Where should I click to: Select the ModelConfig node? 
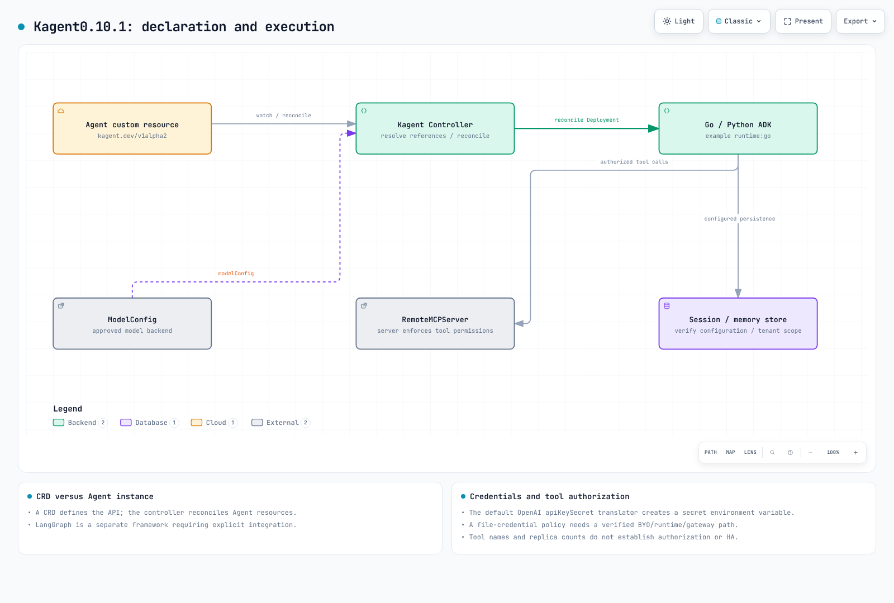click(132, 324)
